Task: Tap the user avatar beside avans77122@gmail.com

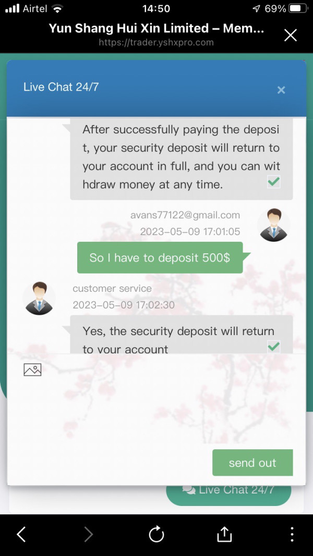Action: 273,226
